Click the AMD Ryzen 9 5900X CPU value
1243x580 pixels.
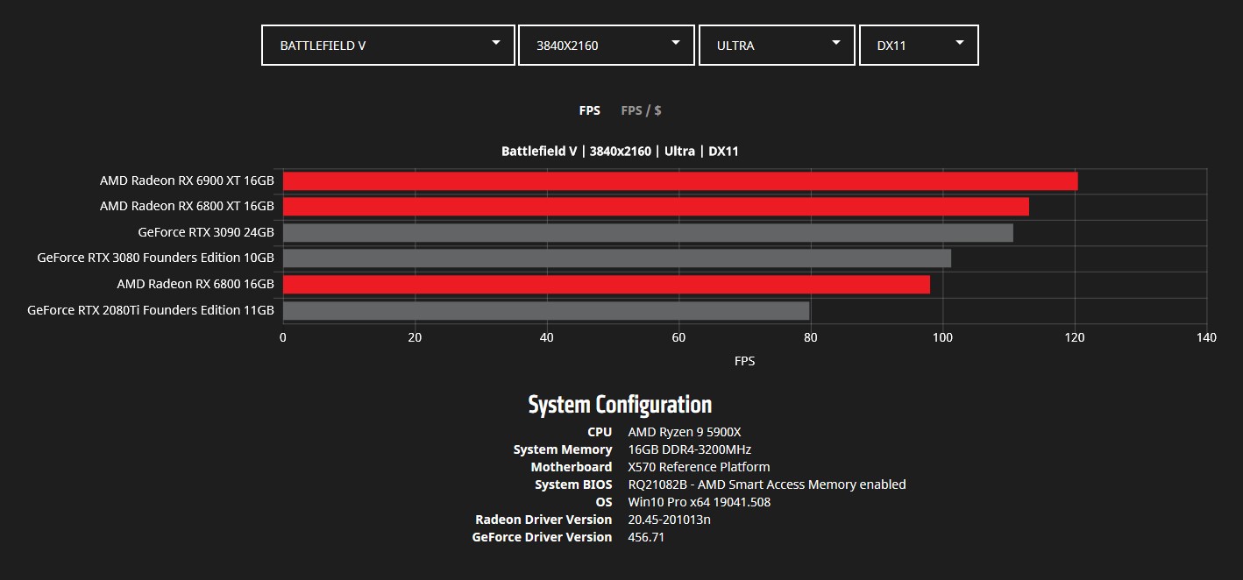pos(685,432)
